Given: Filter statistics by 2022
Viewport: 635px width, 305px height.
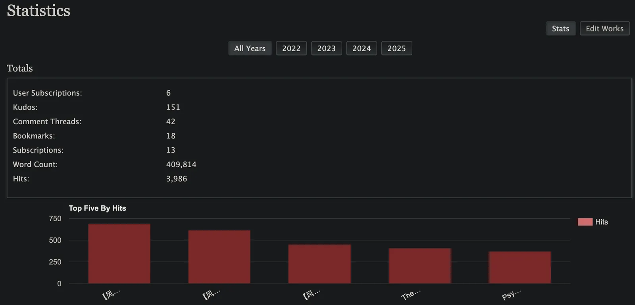Looking at the screenshot, I should click(x=291, y=48).
